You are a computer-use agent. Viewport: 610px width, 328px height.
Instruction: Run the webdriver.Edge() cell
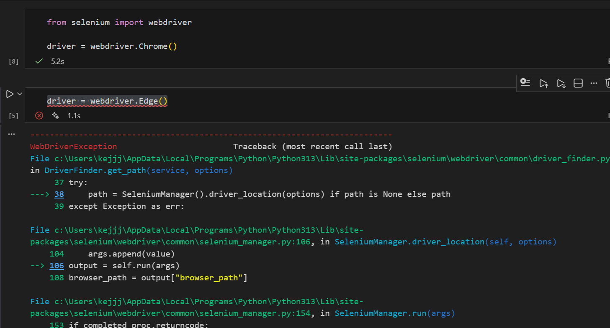click(10, 94)
